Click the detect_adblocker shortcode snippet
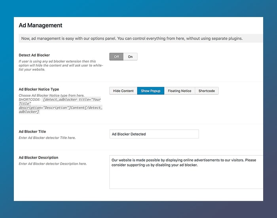The image size is (277, 218). (61, 106)
